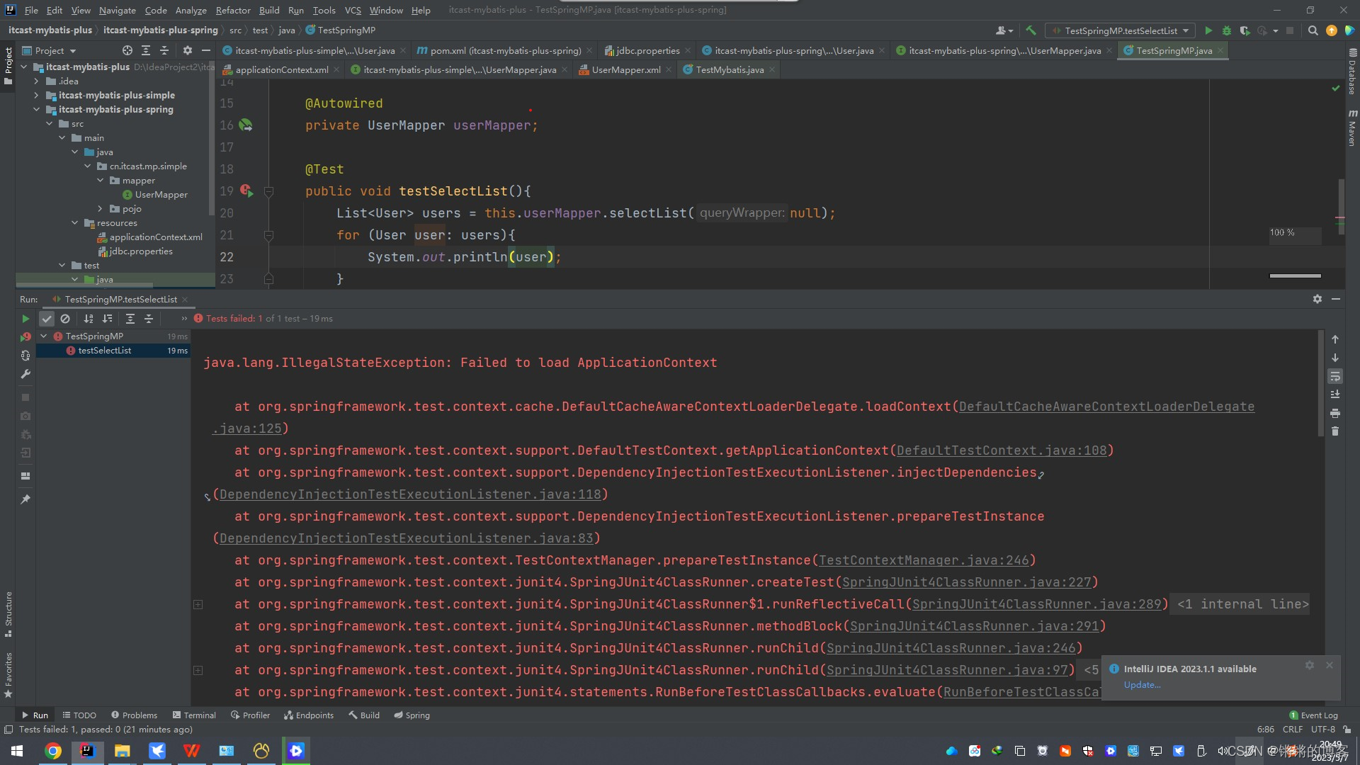The image size is (1360, 765).
Task: Click Search Everywhere magnifier icon
Action: click(1313, 30)
